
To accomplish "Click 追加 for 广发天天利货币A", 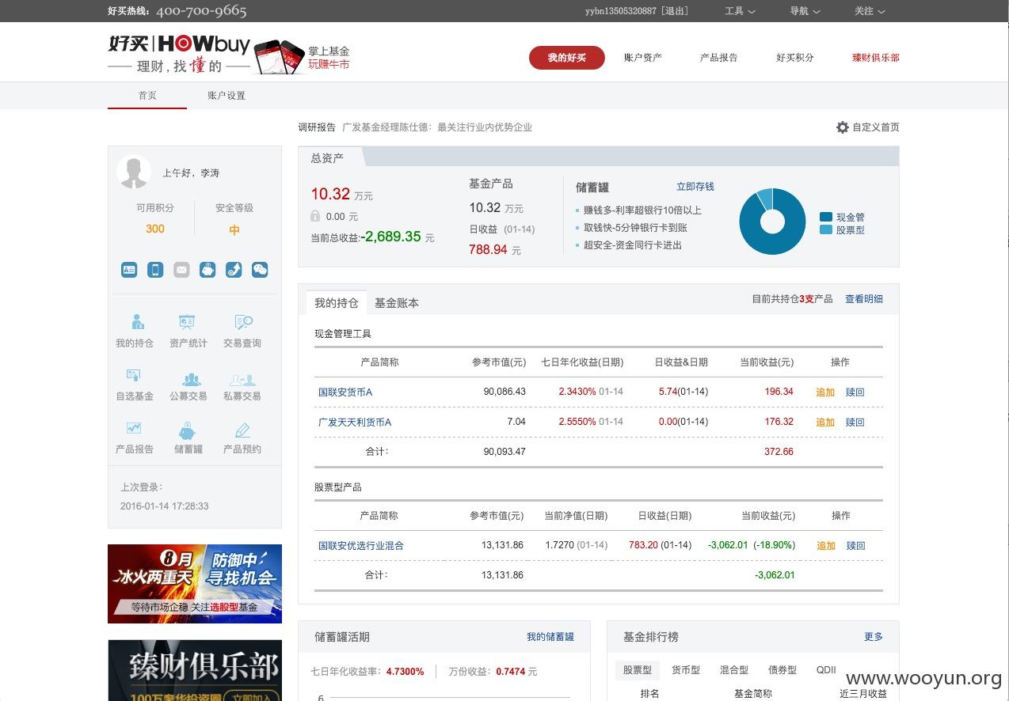I will tap(825, 422).
